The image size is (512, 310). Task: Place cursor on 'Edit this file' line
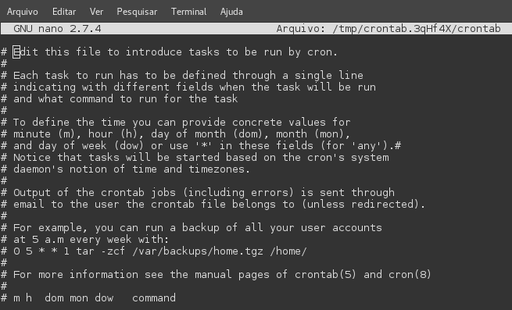pyautogui.click(x=169, y=52)
